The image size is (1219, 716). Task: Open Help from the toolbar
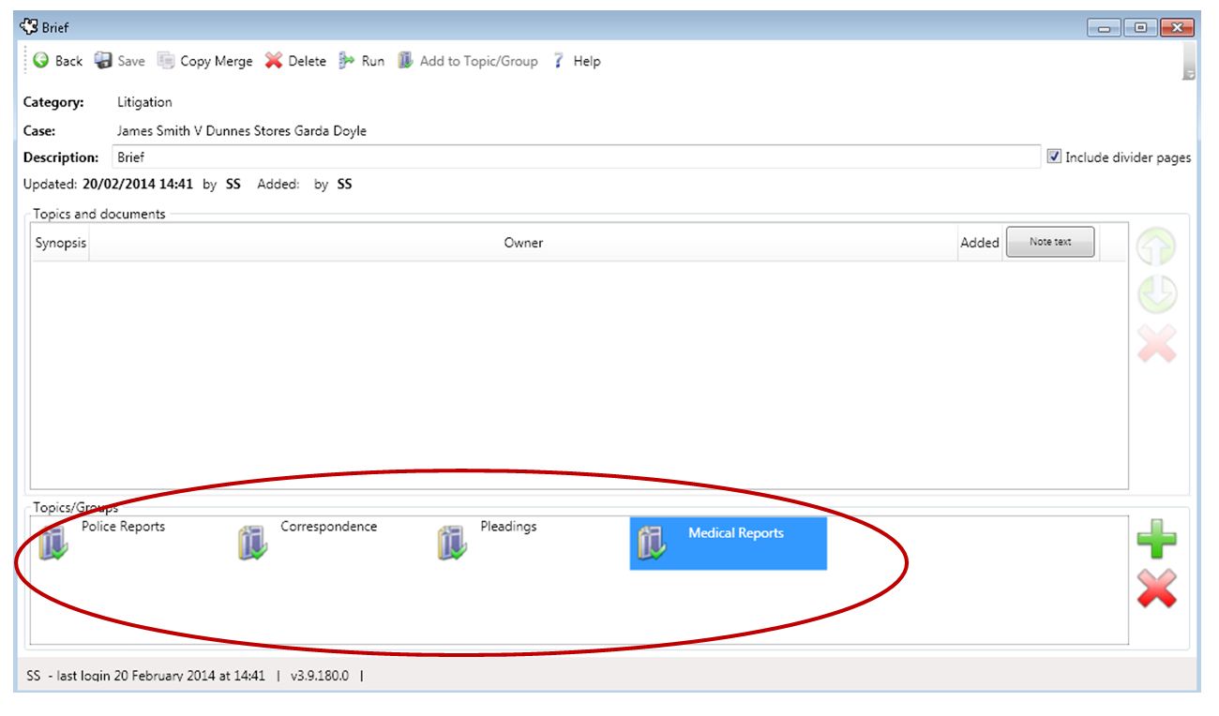pyautogui.click(x=576, y=61)
